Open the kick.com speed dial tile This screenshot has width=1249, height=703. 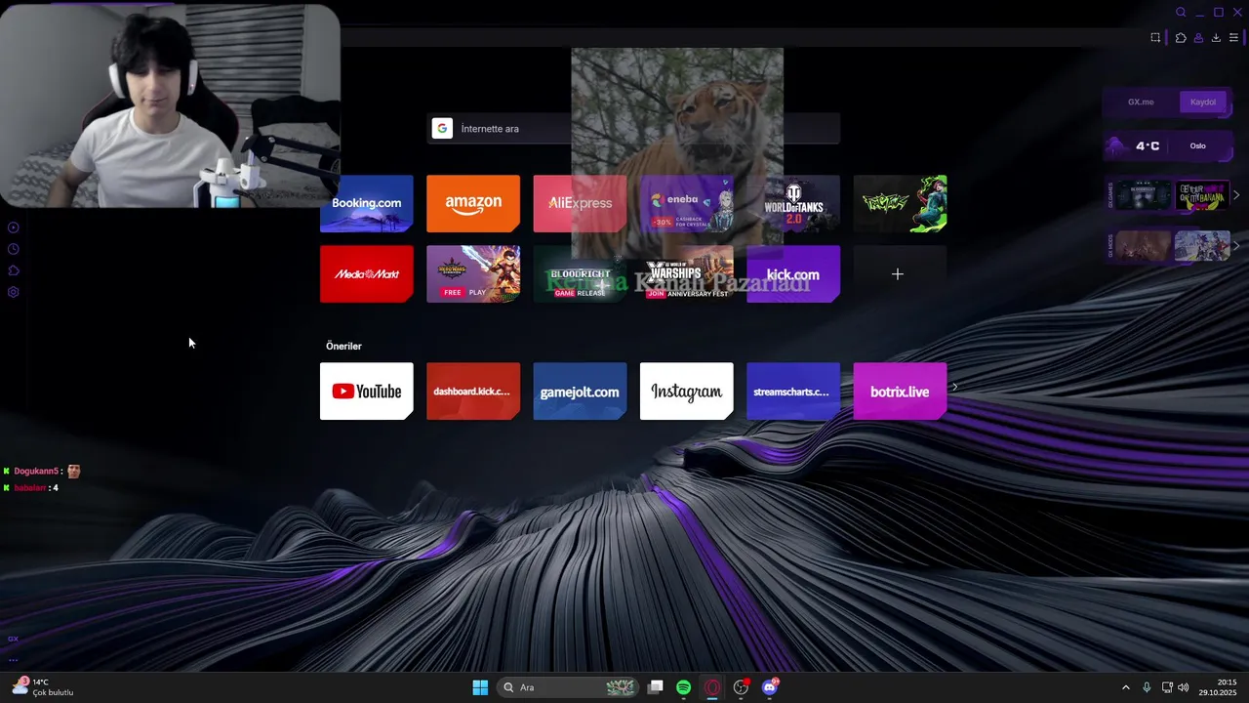793,274
